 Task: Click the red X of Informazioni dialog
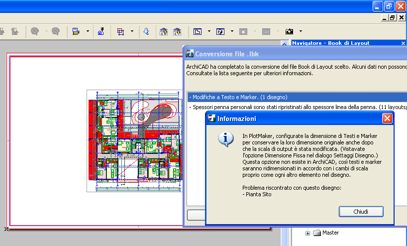(x=387, y=119)
